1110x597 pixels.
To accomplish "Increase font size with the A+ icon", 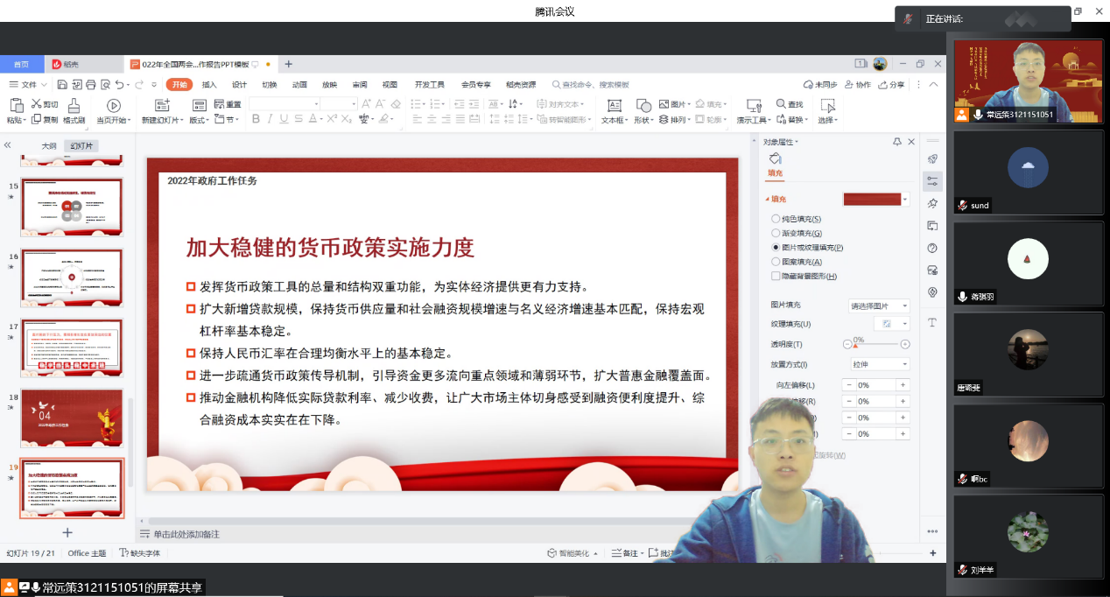I will (365, 104).
